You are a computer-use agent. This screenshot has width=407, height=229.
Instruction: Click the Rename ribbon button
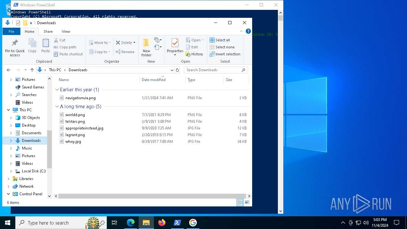pyautogui.click(x=125, y=52)
